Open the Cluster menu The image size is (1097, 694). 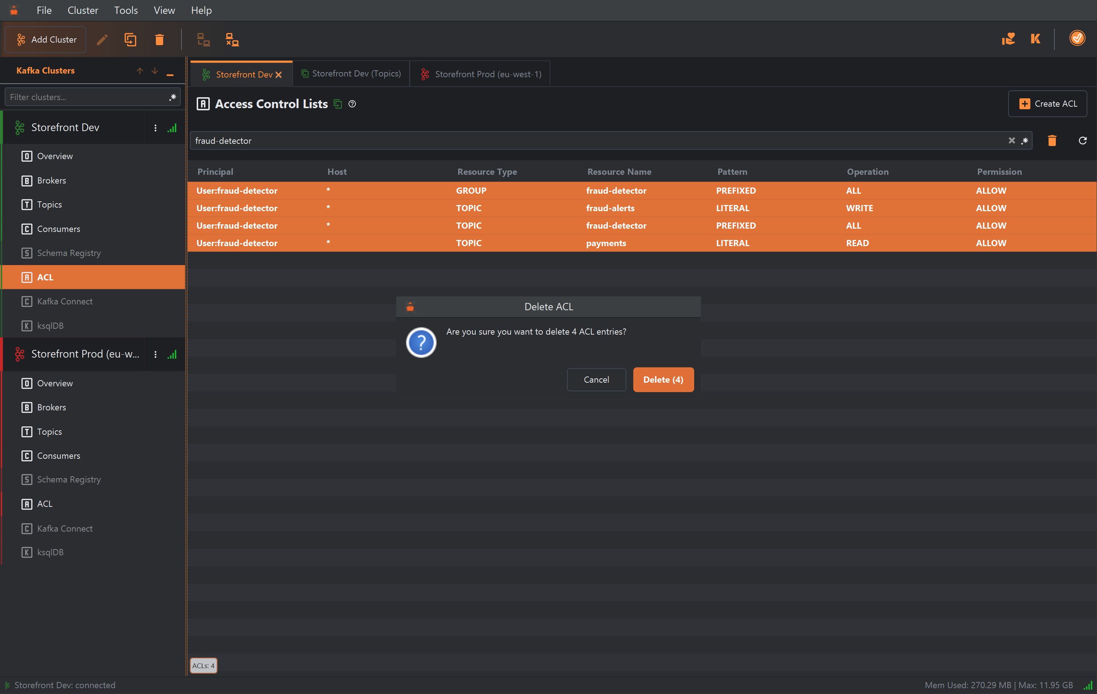coord(82,10)
